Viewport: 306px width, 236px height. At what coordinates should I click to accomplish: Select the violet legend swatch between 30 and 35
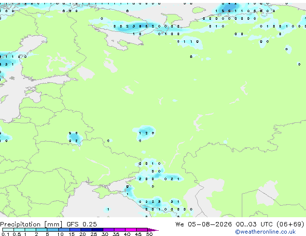(x=108, y=230)
